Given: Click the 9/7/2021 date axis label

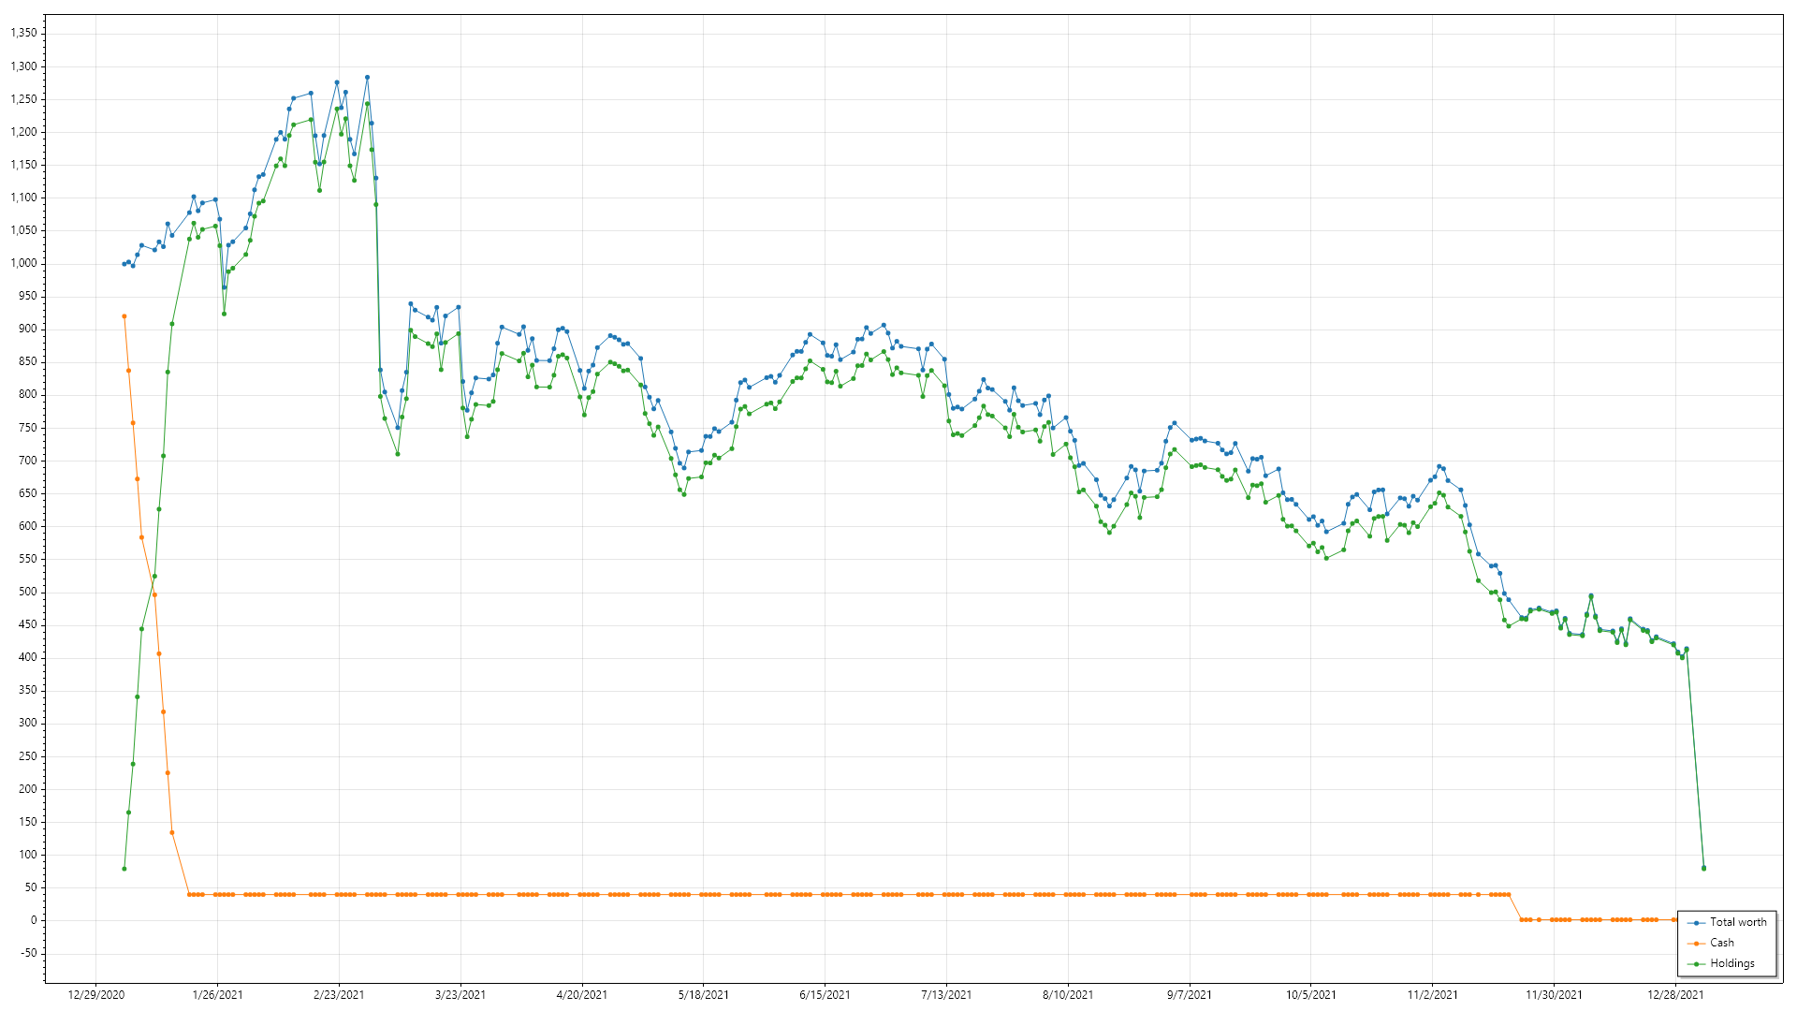Looking at the screenshot, I should [1190, 995].
